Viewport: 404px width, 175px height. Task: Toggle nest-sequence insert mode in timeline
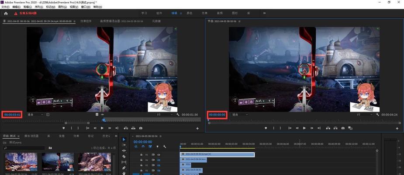[136, 147]
